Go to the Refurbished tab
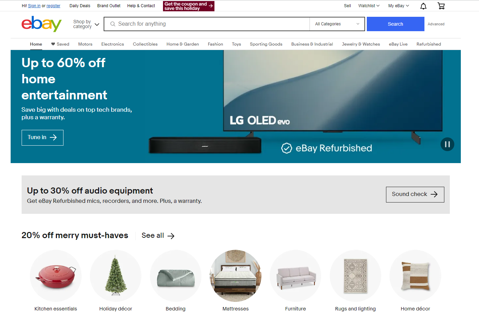This screenshot has width=479, height=319. click(x=429, y=44)
